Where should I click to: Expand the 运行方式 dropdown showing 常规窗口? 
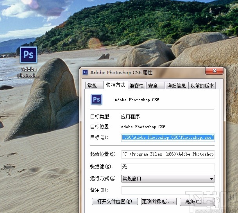pyautogui.click(x=168, y=179)
